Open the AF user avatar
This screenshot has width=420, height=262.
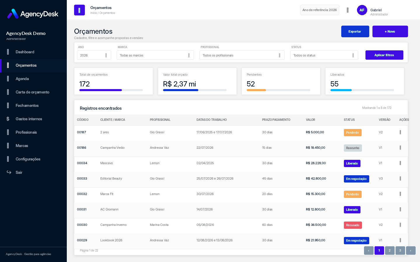362,10
